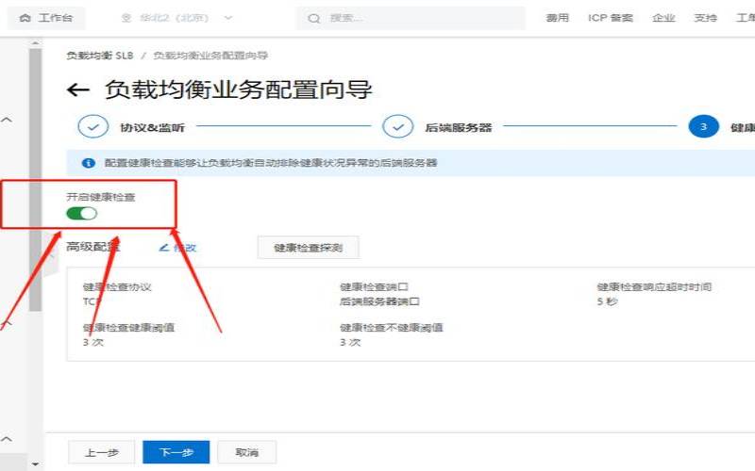Click the vertical sidebar scrollbar thumb

(x=35, y=180)
